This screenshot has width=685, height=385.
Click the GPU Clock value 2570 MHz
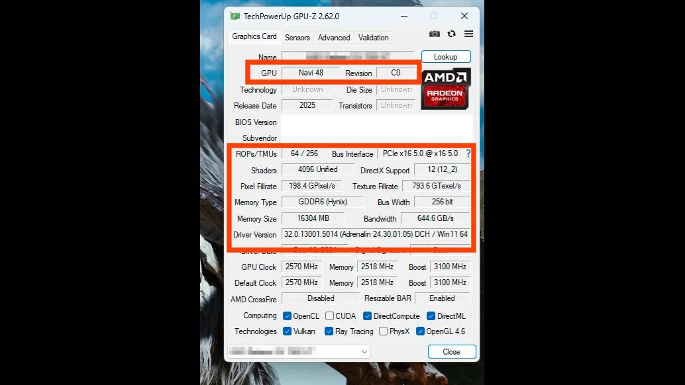tap(301, 267)
